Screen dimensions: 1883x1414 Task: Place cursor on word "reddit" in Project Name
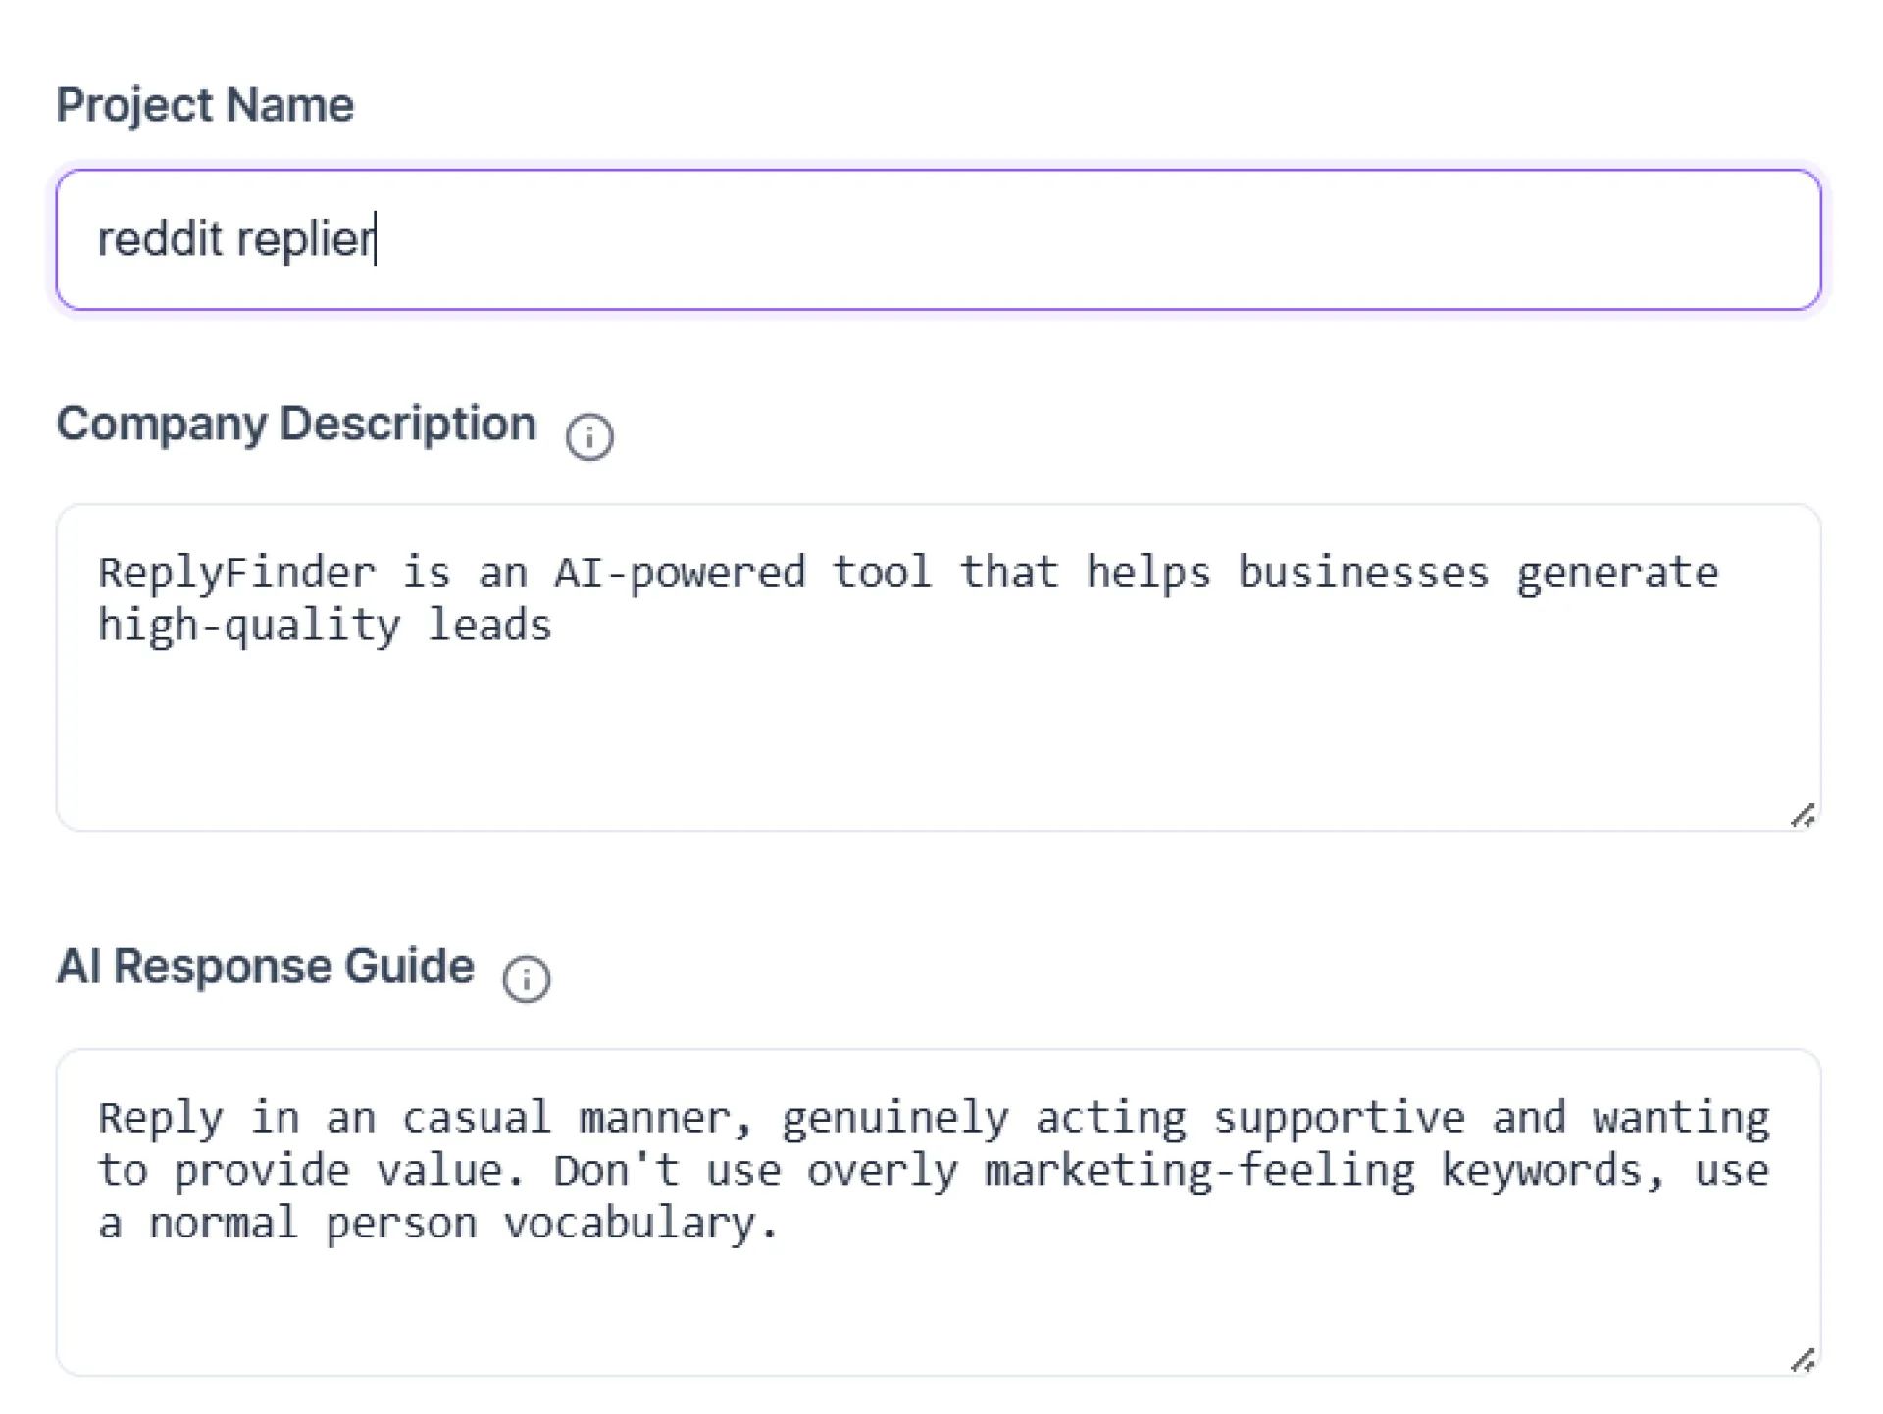click(x=160, y=239)
